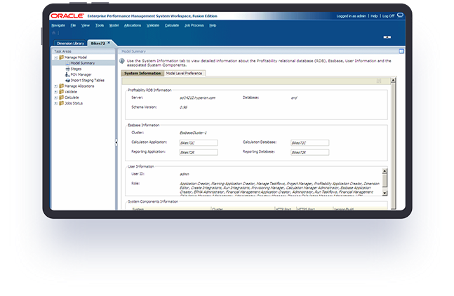Open the Allocations menu
Viewport: 454px width, 296px height.
(133, 25)
